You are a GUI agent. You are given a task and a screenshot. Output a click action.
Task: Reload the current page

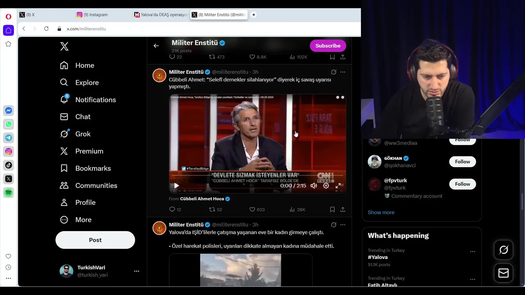[46, 29]
